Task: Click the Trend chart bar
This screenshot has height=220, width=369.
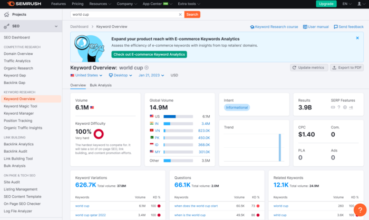Action: (x=280, y=147)
